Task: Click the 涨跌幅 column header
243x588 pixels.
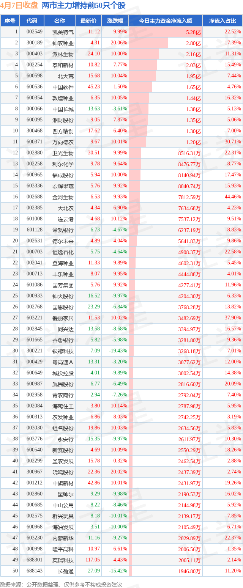Action: click(x=115, y=21)
